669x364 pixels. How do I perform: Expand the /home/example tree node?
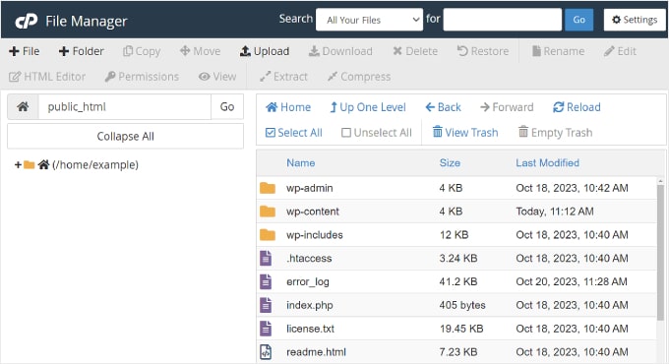tap(18, 164)
